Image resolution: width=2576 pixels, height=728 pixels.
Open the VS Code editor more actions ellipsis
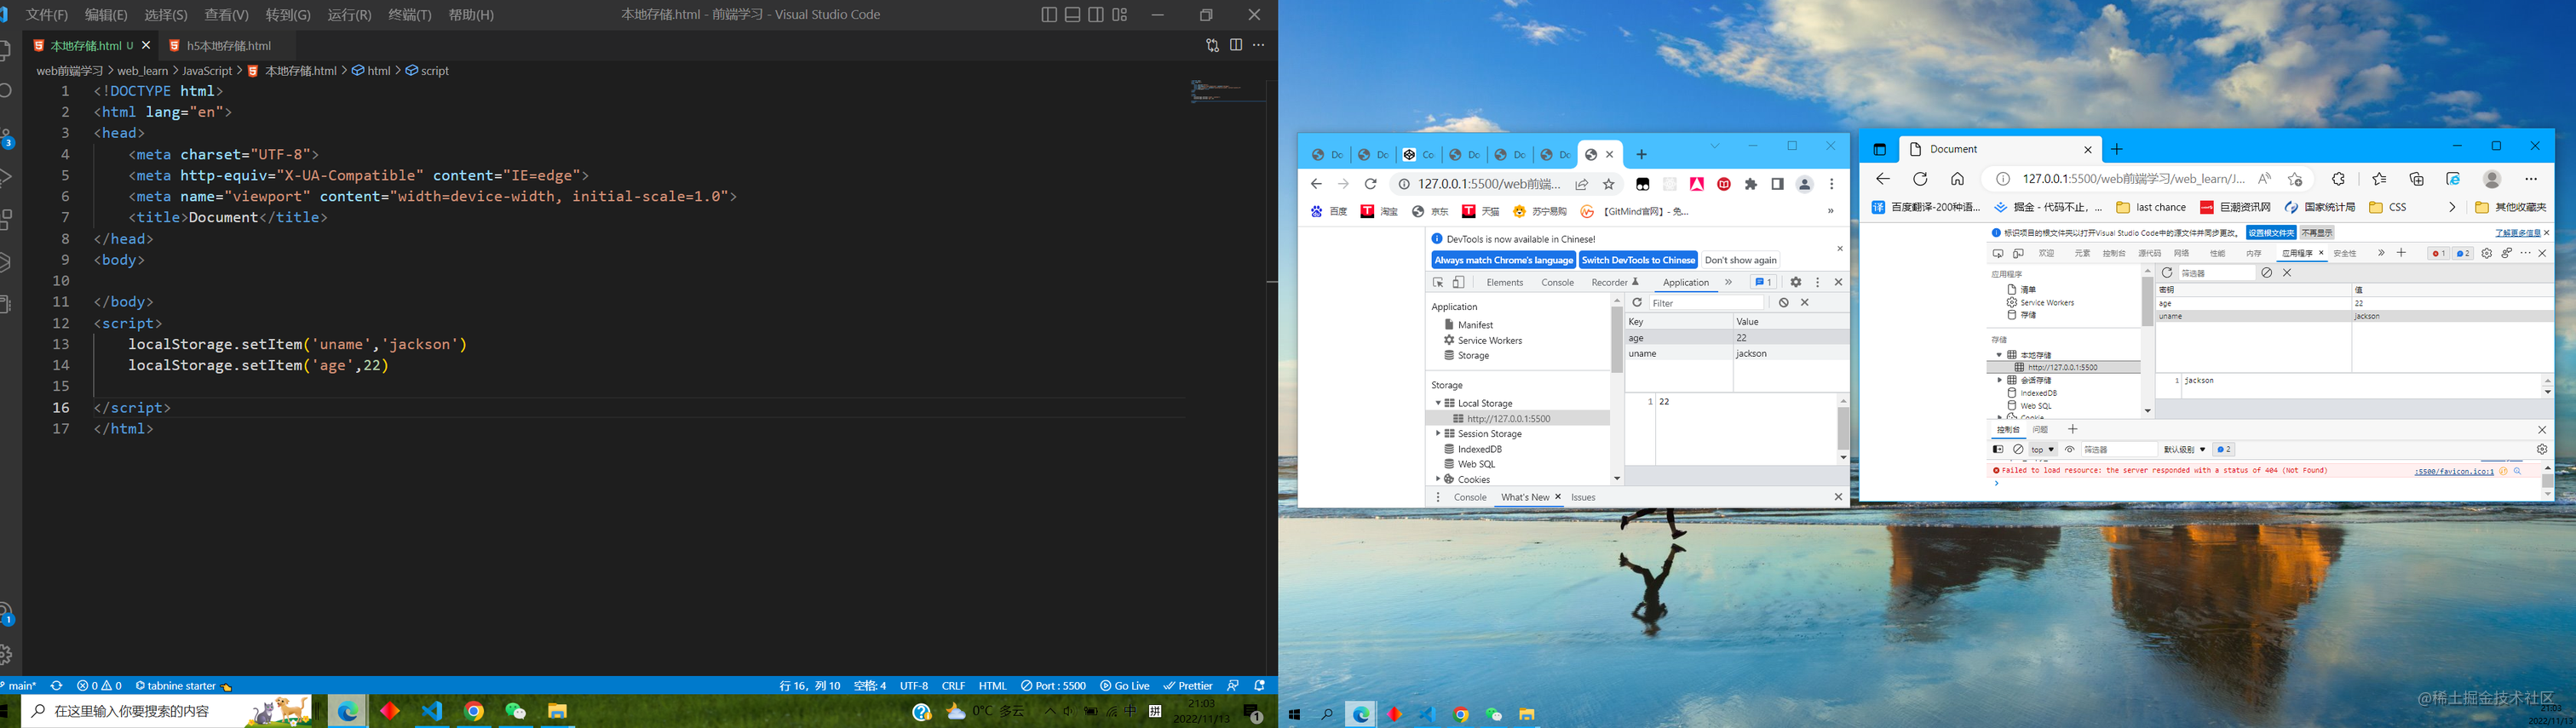[1259, 45]
